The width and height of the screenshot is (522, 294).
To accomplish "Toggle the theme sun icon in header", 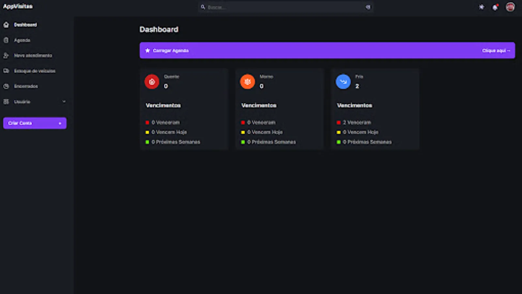I will 482,7.
